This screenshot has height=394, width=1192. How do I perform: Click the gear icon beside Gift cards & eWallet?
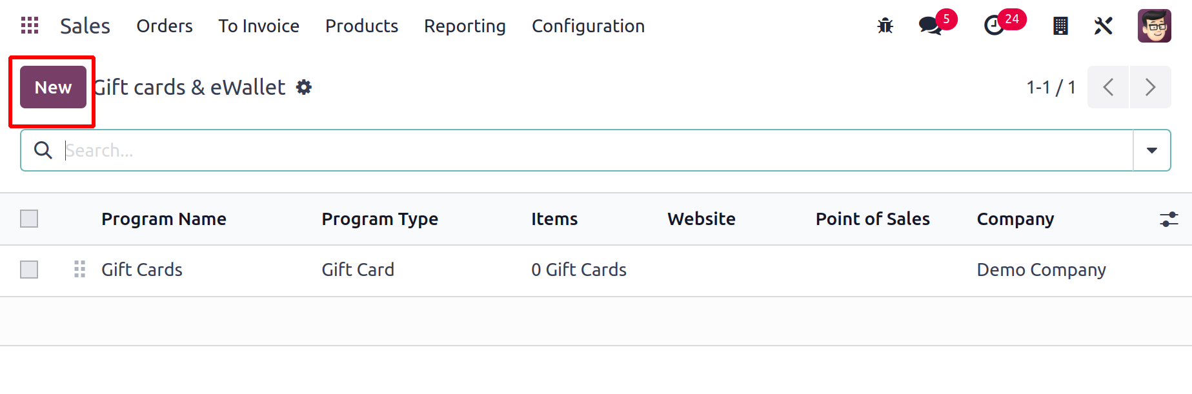click(304, 87)
